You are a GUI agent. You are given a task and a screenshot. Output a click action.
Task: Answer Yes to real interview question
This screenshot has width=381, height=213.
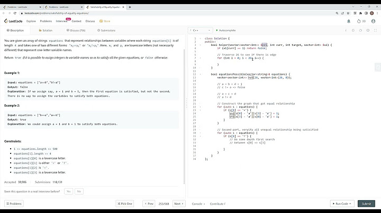coord(68,191)
